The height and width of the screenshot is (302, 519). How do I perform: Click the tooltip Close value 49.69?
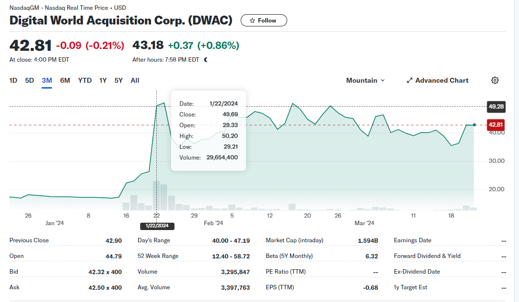click(230, 115)
